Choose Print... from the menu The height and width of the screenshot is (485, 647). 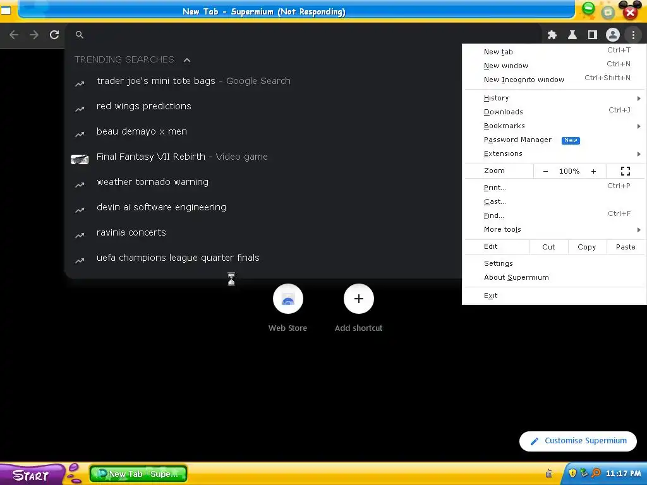click(x=554, y=188)
